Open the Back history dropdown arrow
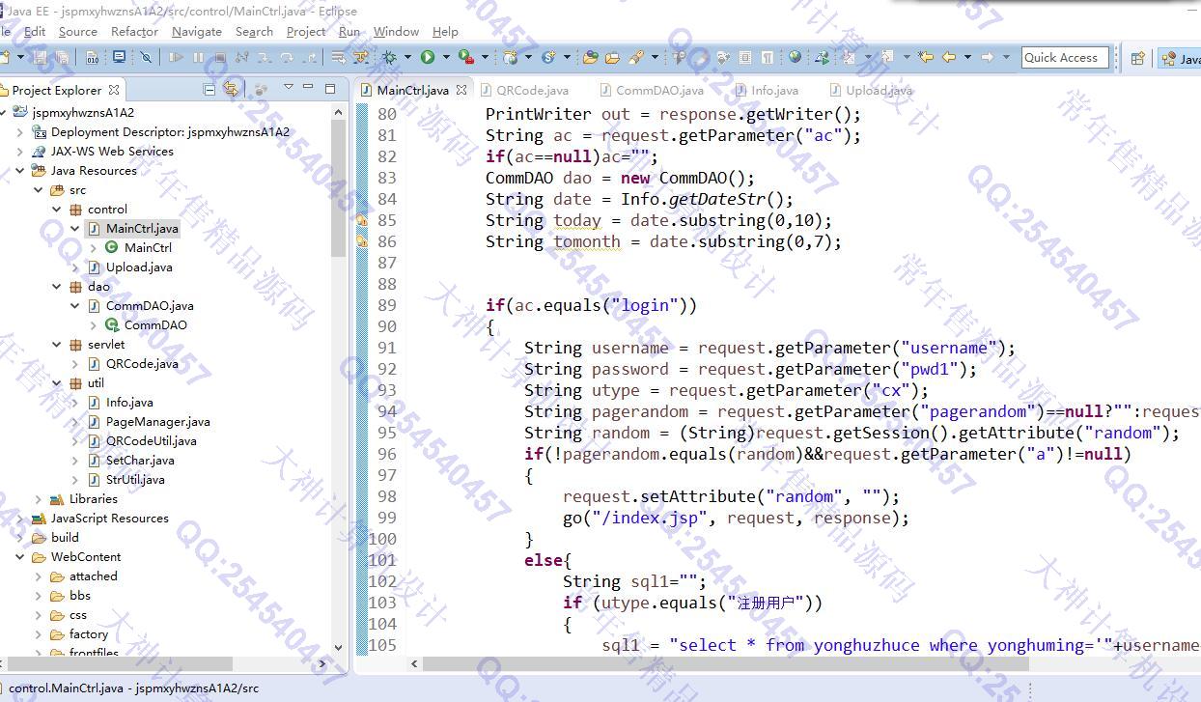The image size is (1201, 702). (x=967, y=57)
